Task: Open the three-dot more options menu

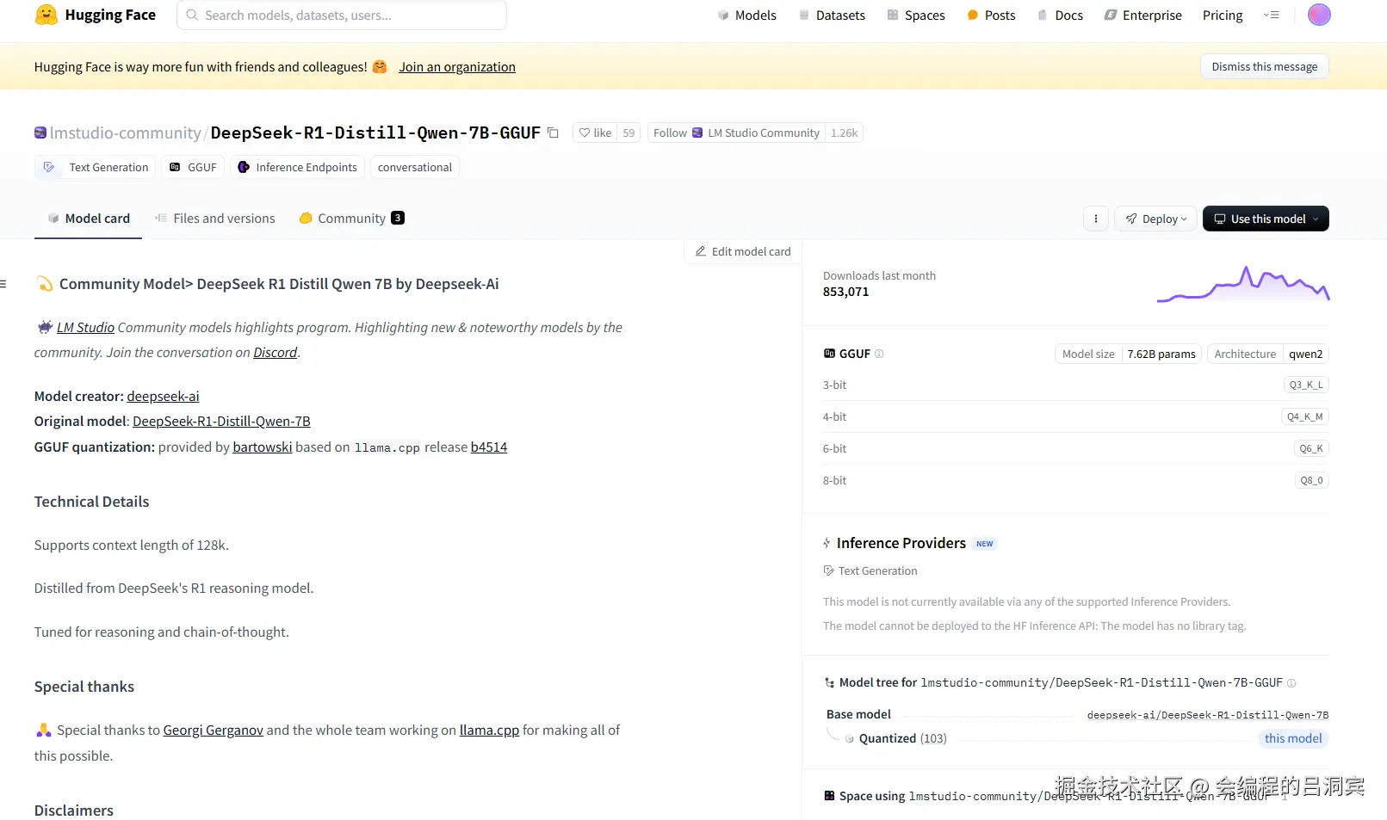Action: 1095,219
